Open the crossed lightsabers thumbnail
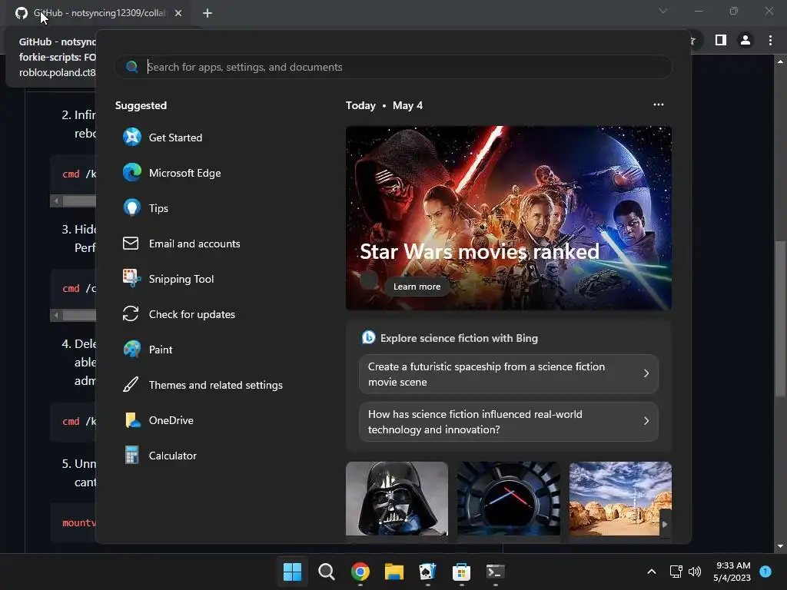Image resolution: width=787 pixels, height=590 pixels. (509, 499)
